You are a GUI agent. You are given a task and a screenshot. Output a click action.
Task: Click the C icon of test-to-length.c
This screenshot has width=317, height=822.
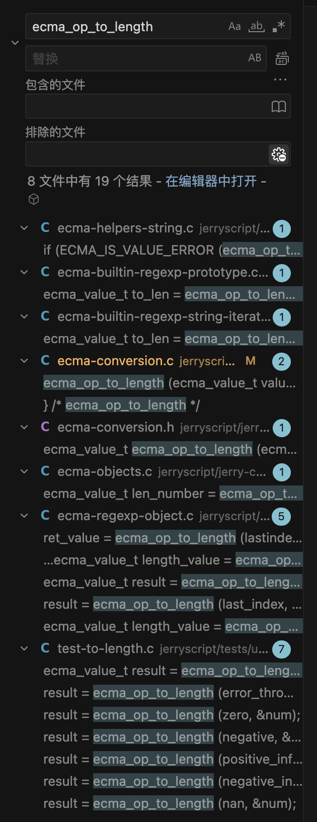[45, 649]
